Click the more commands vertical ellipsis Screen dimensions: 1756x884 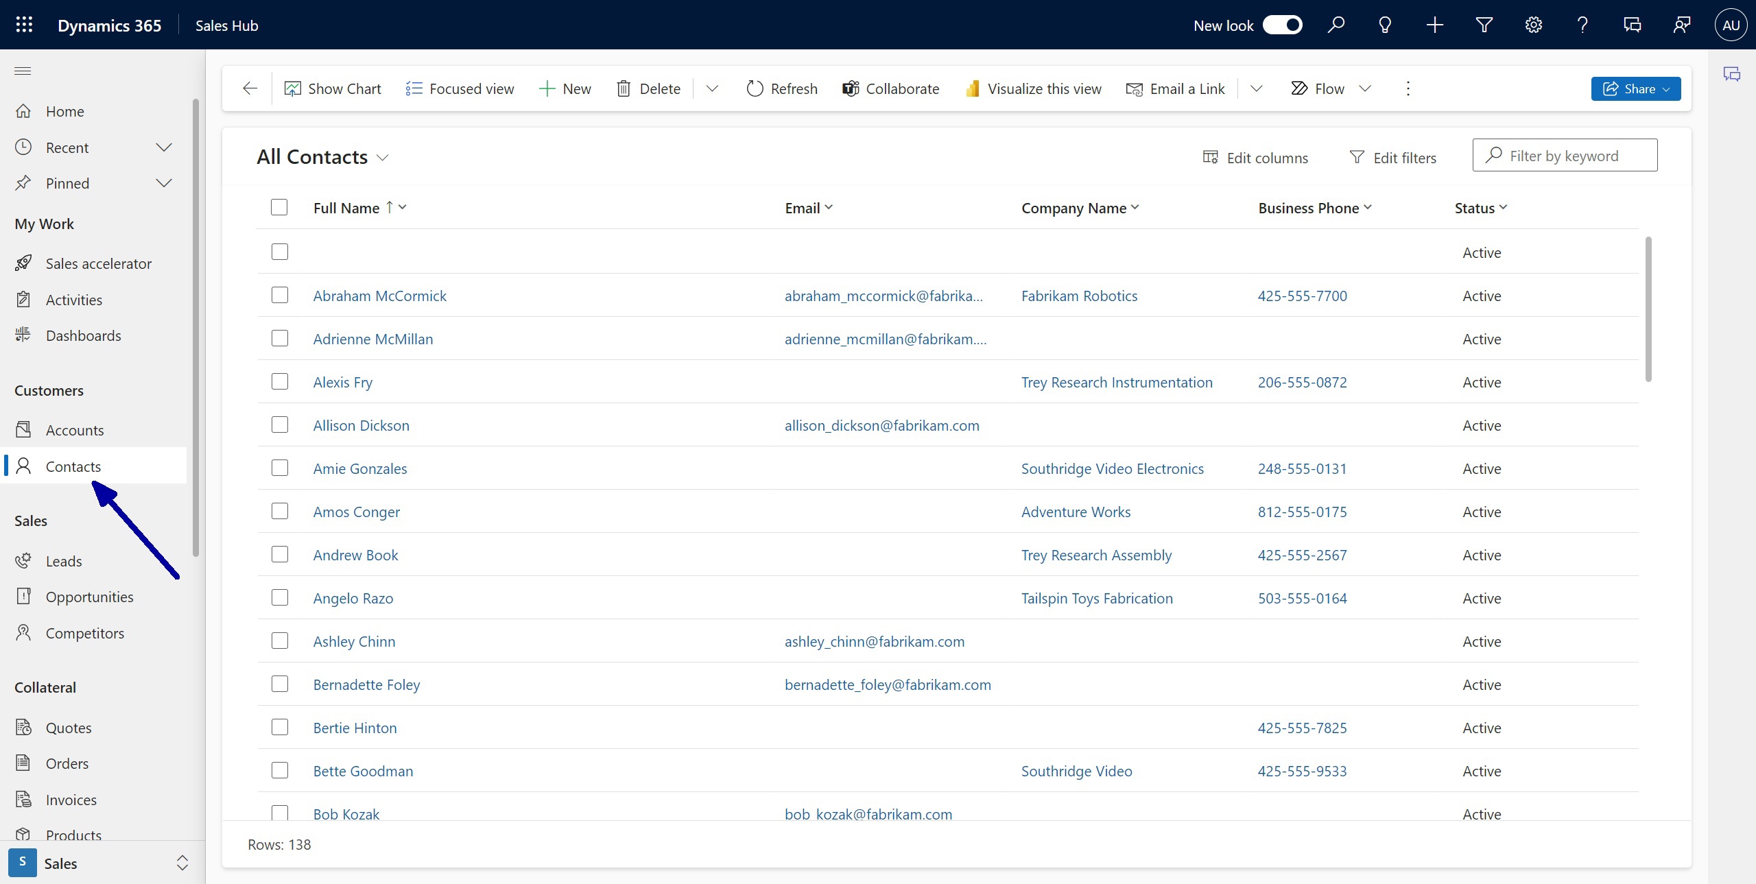tap(1408, 88)
